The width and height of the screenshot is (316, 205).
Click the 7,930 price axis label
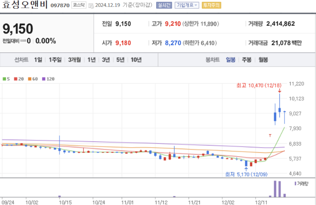[295, 128]
